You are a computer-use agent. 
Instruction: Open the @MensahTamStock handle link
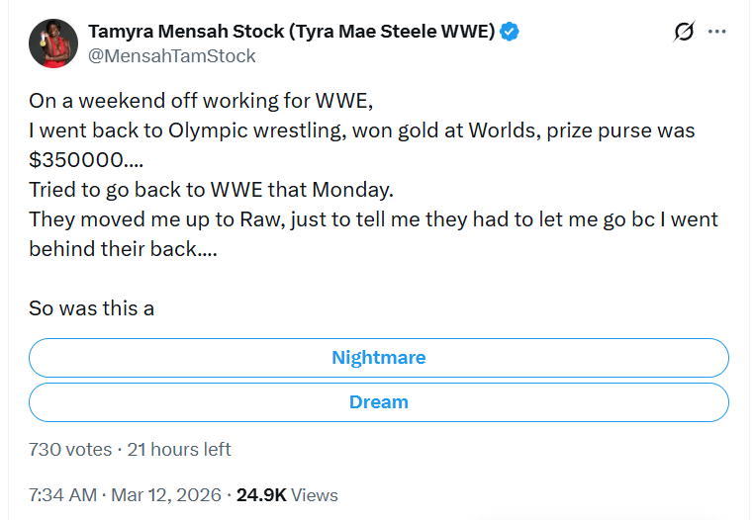tap(172, 56)
